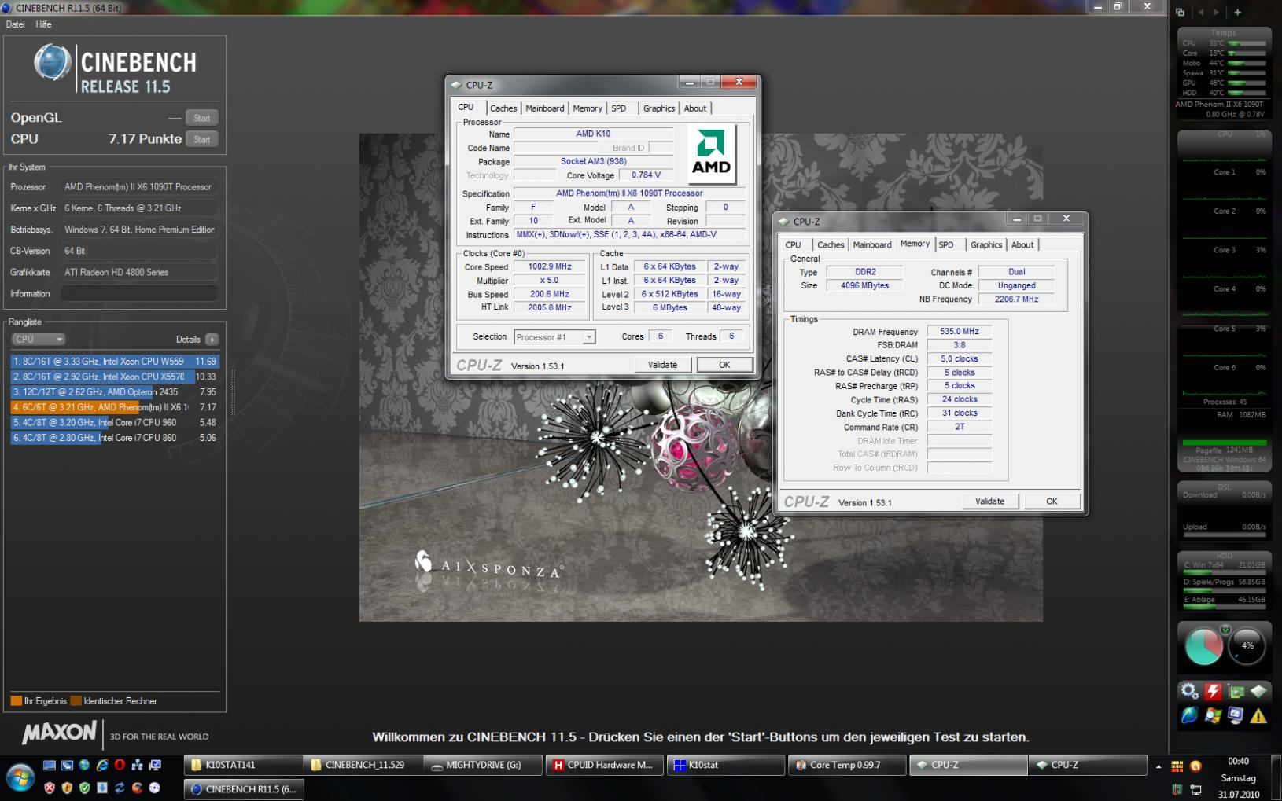Click the Identischer Rechner legend swatch
The width and height of the screenshot is (1282, 801).
[x=76, y=701]
